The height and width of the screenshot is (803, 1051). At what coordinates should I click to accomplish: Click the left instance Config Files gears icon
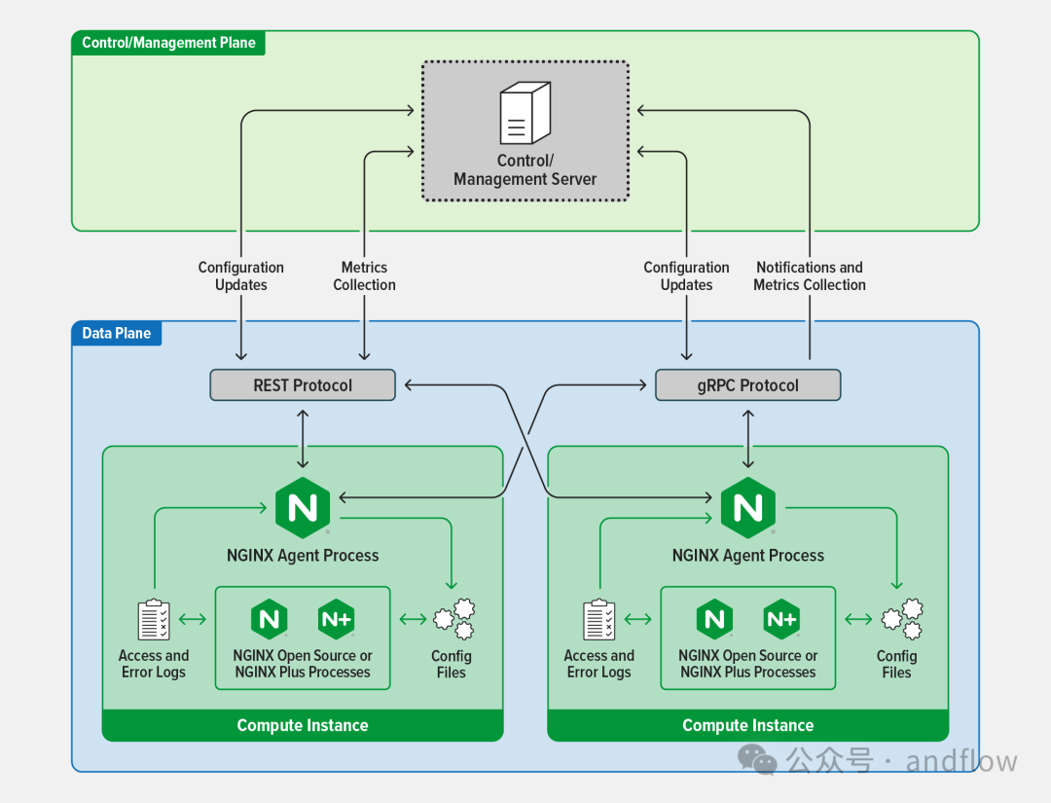coord(454,619)
